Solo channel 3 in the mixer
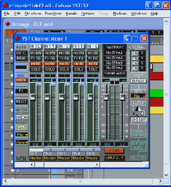171x187 pixels. (64, 69)
